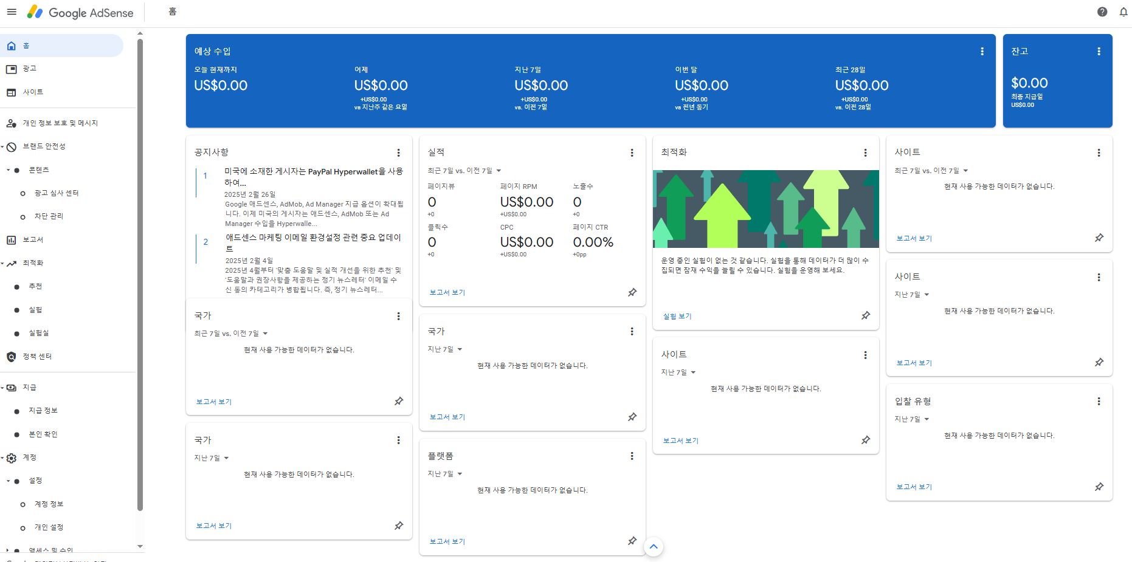
Task: Open the help question mark icon
Action: click(1102, 12)
